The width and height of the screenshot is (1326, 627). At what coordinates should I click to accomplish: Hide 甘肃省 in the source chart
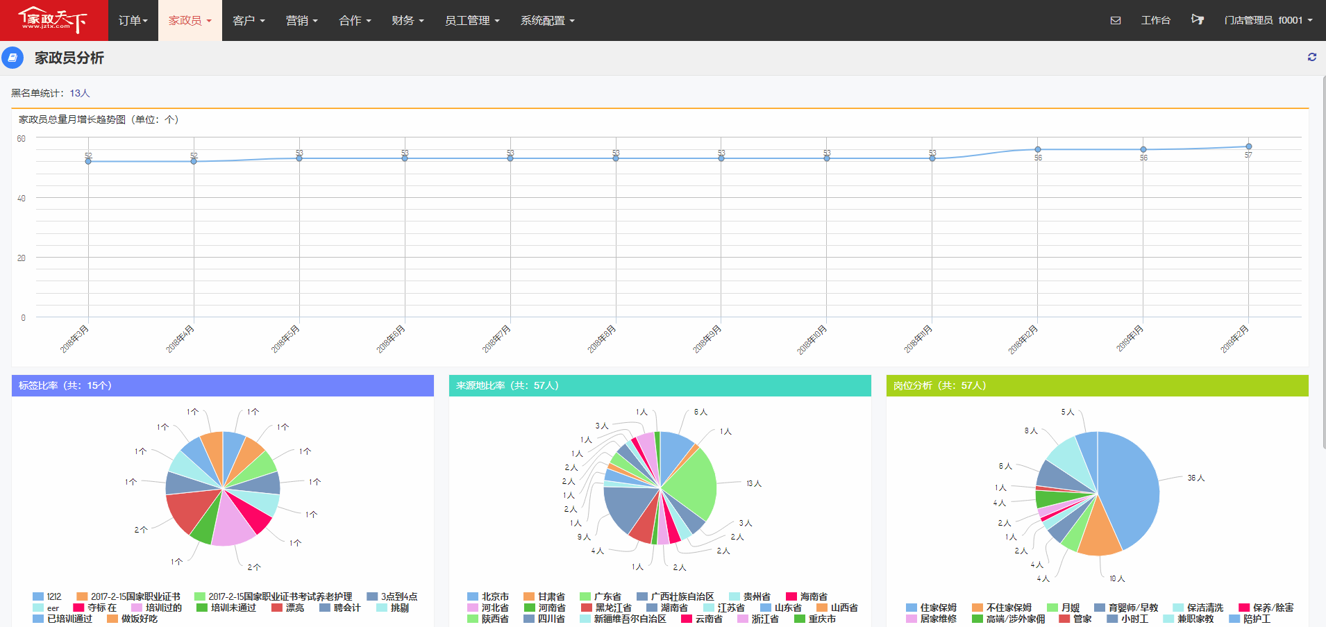tap(544, 596)
